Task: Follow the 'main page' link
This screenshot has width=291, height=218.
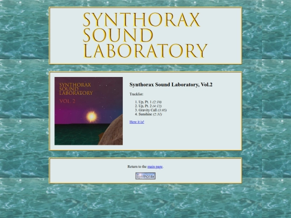Action: 155,167
